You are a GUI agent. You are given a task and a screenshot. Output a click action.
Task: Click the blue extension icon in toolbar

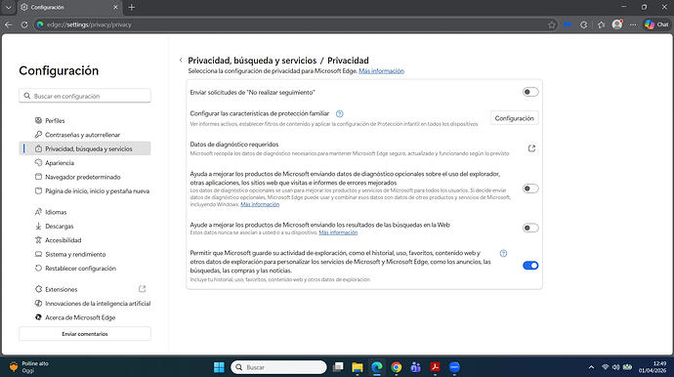[568, 25]
